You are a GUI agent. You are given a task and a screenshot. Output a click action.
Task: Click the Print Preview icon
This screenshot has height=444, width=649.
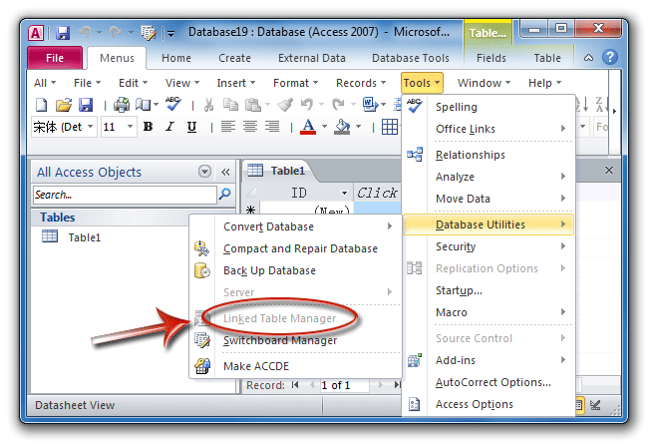click(x=144, y=105)
